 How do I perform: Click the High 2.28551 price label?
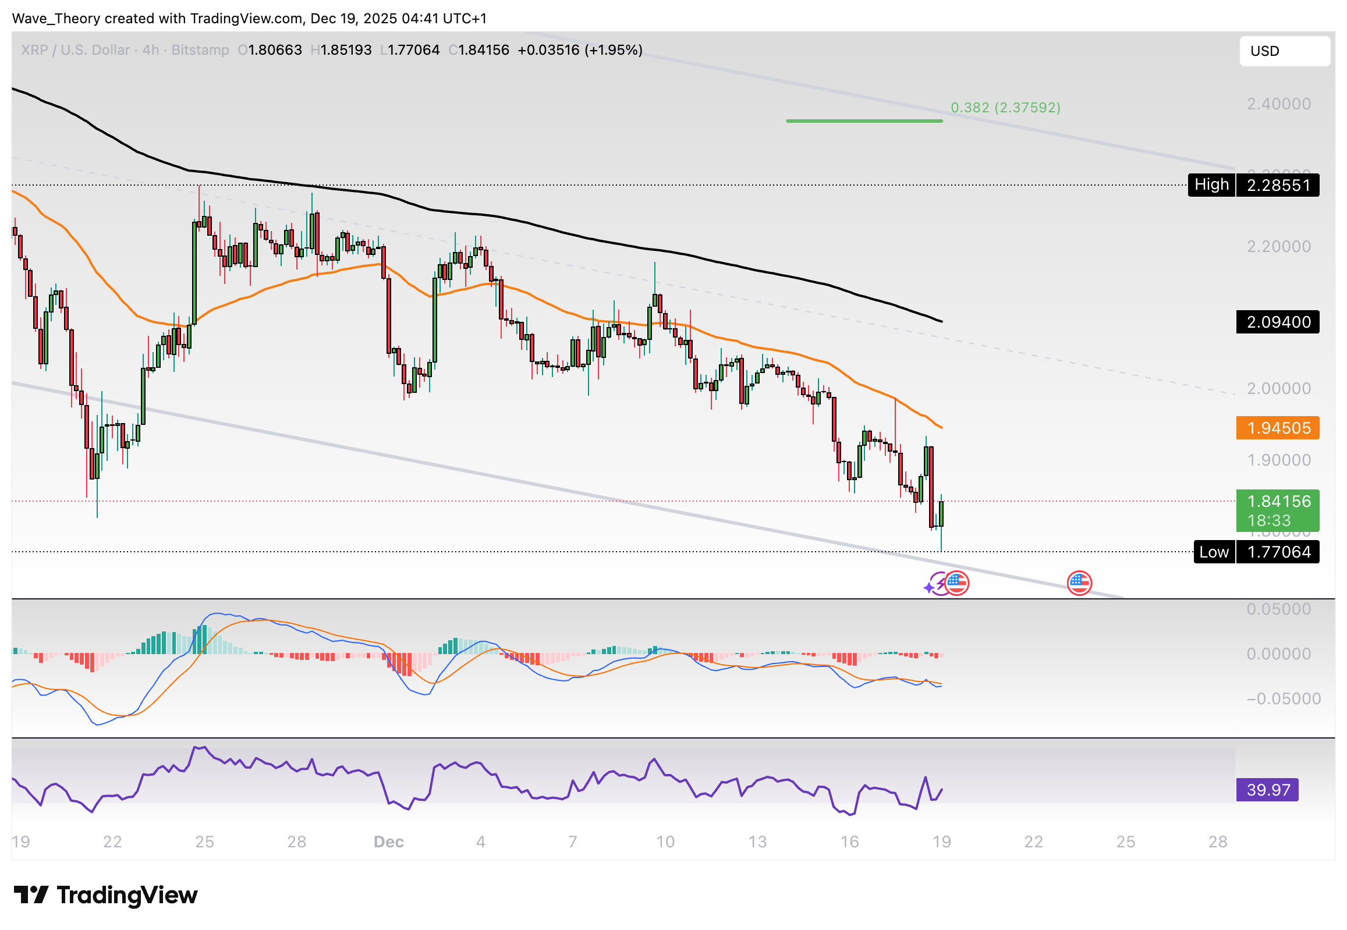(x=1253, y=185)
